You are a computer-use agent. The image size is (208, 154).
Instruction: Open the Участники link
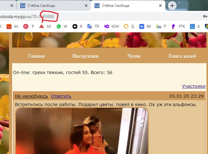coord(194,86)
